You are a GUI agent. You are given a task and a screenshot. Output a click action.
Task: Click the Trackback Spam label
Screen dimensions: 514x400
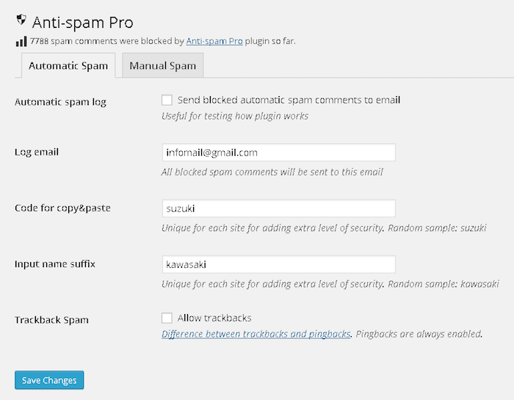point(52,320)
